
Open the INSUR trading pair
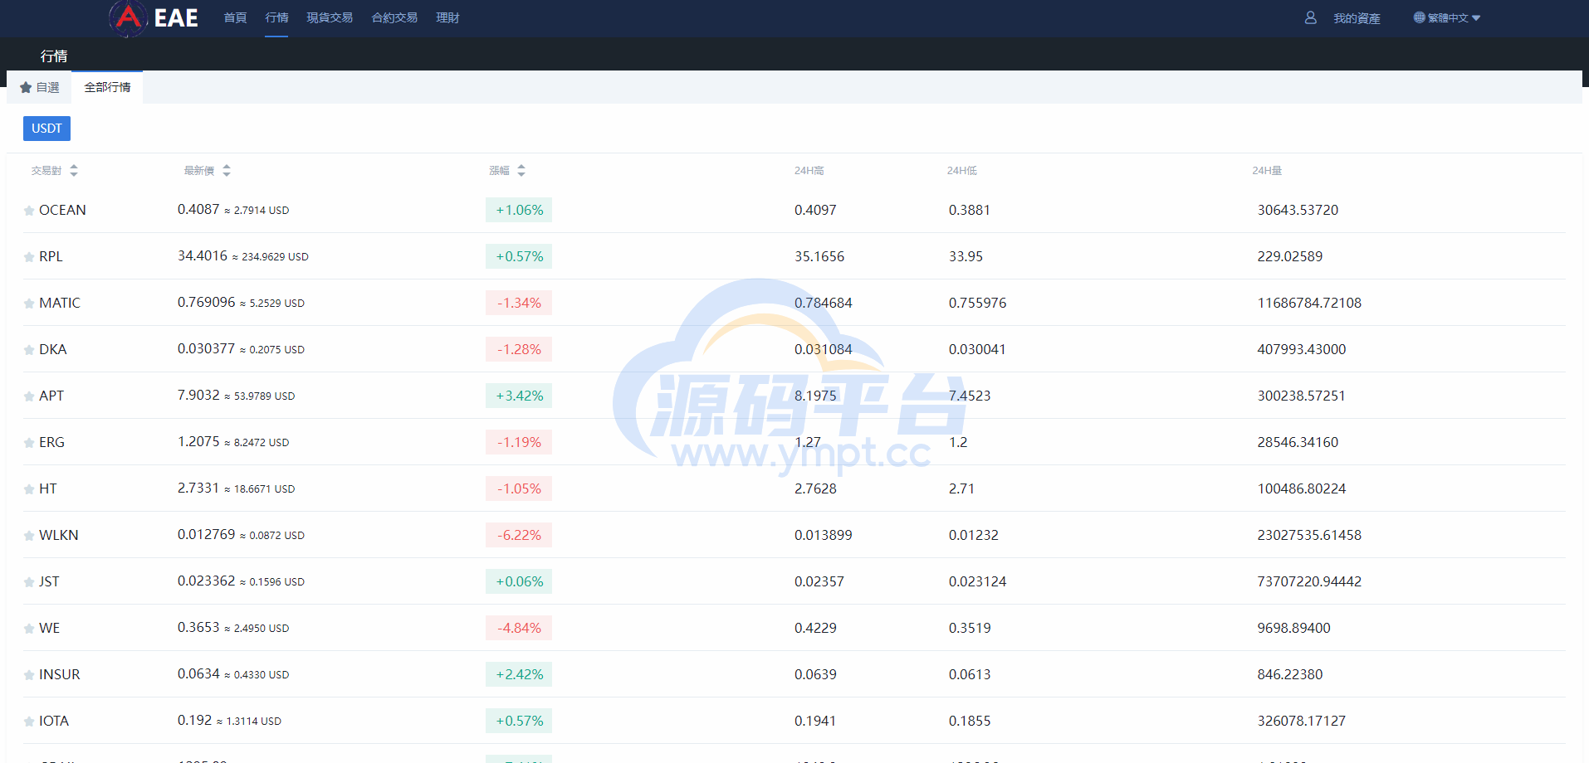[x=60, y=674]
